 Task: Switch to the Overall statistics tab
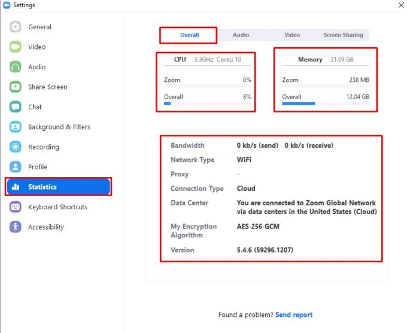click(x=190, y=35)
